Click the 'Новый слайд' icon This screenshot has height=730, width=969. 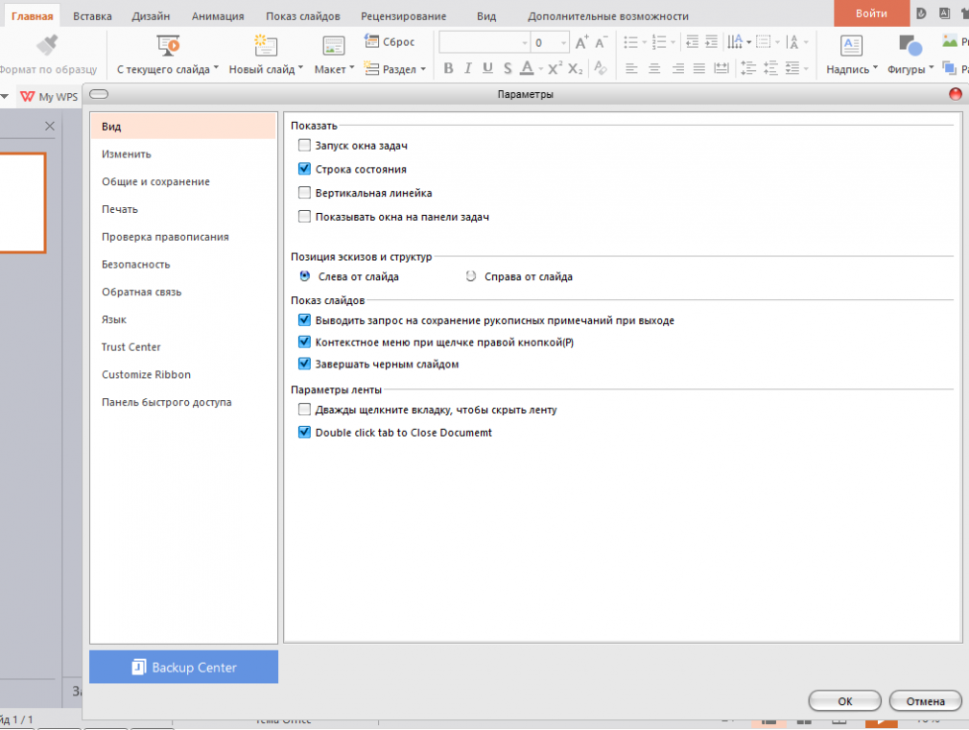pyautogui.click(x=266, y=45)
